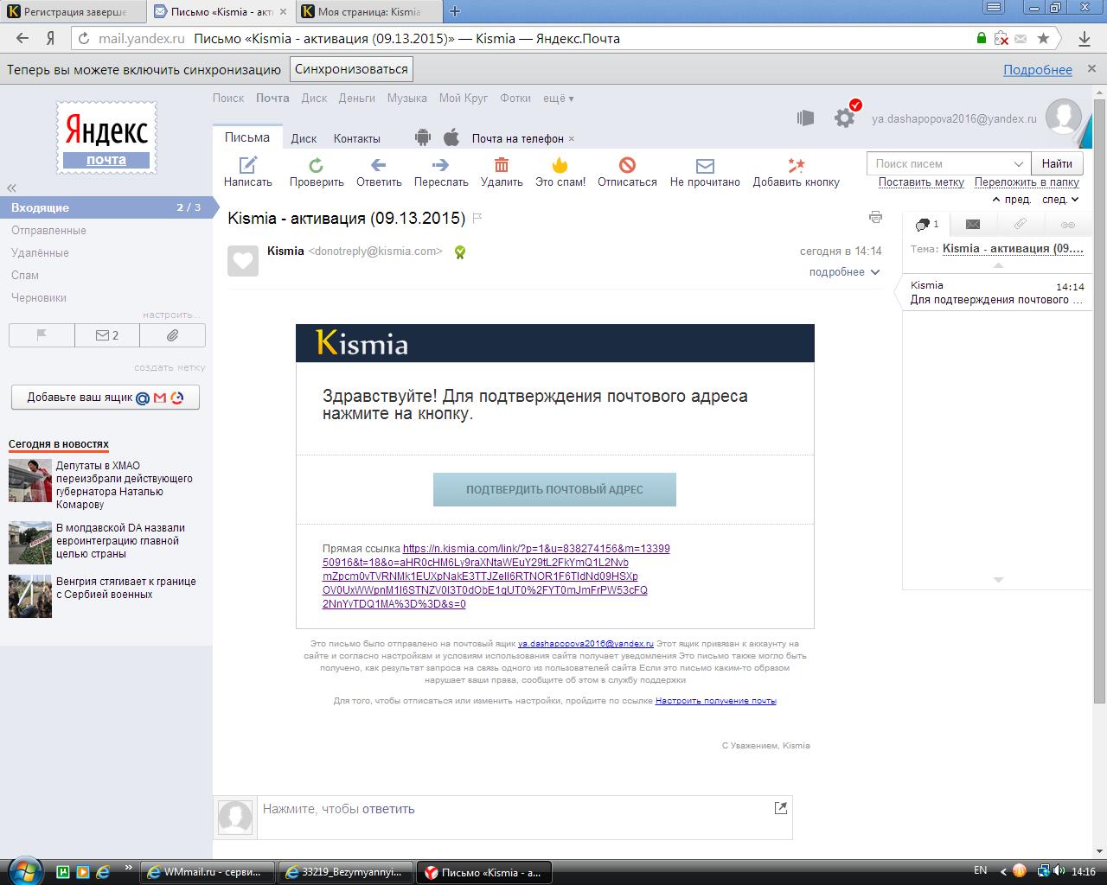The width and height of the screenshot is (1107, 885).
Task: Select the attachments tab in right panel
Action: (x=1021, y=225)
